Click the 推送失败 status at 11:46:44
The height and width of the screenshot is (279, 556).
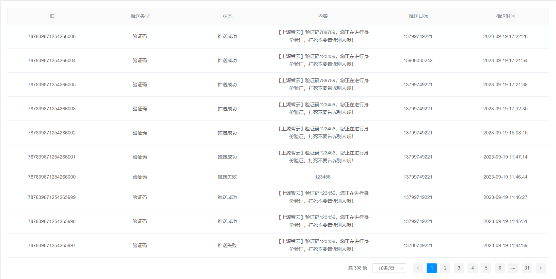[227, 177]
